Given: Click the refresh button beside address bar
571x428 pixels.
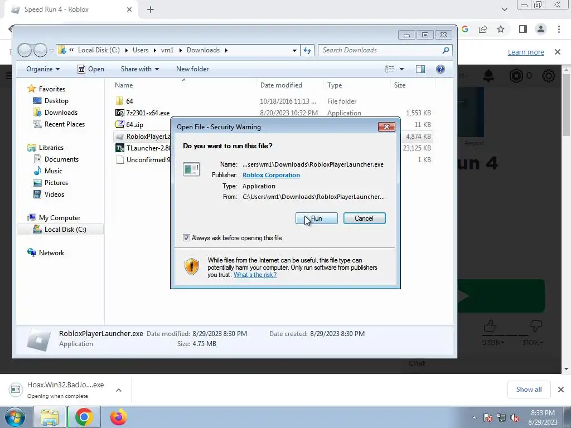Looking at the screenshot, I should click(307, 50).
